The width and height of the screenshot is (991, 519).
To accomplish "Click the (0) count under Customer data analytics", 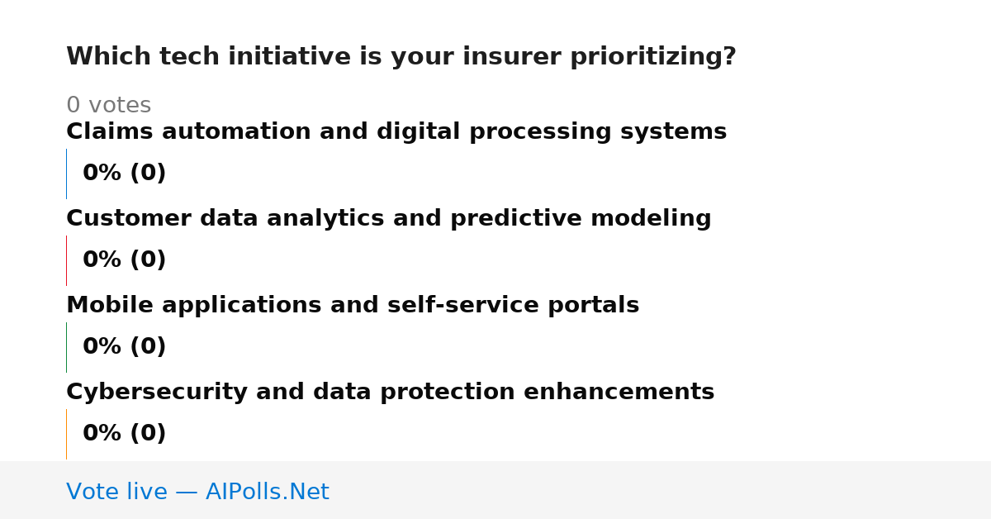I will click(x=148, y=260).
